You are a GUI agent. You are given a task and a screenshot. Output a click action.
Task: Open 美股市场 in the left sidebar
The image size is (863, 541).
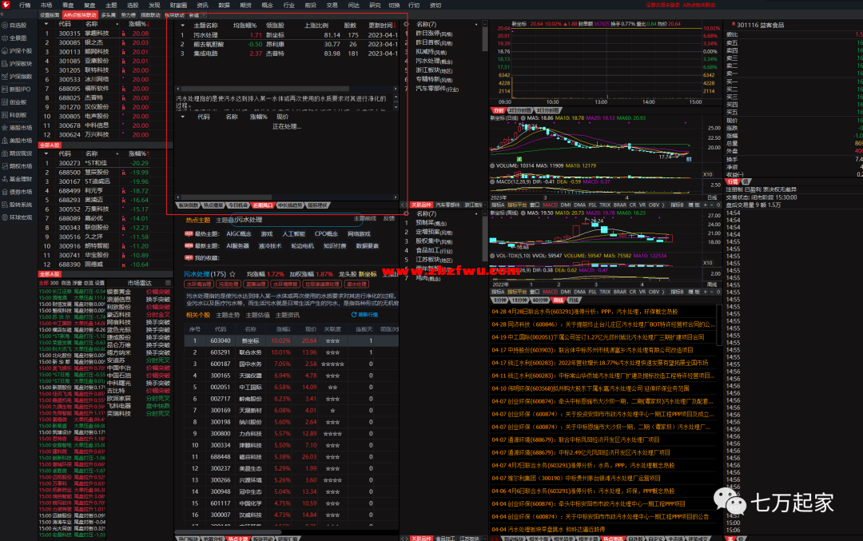coord(17,141)
